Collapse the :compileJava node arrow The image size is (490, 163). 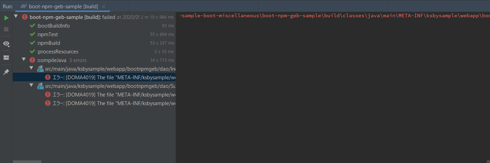24,60
